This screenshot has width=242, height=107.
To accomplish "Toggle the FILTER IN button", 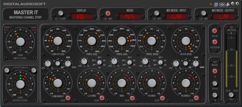I will tap(215, 42).
